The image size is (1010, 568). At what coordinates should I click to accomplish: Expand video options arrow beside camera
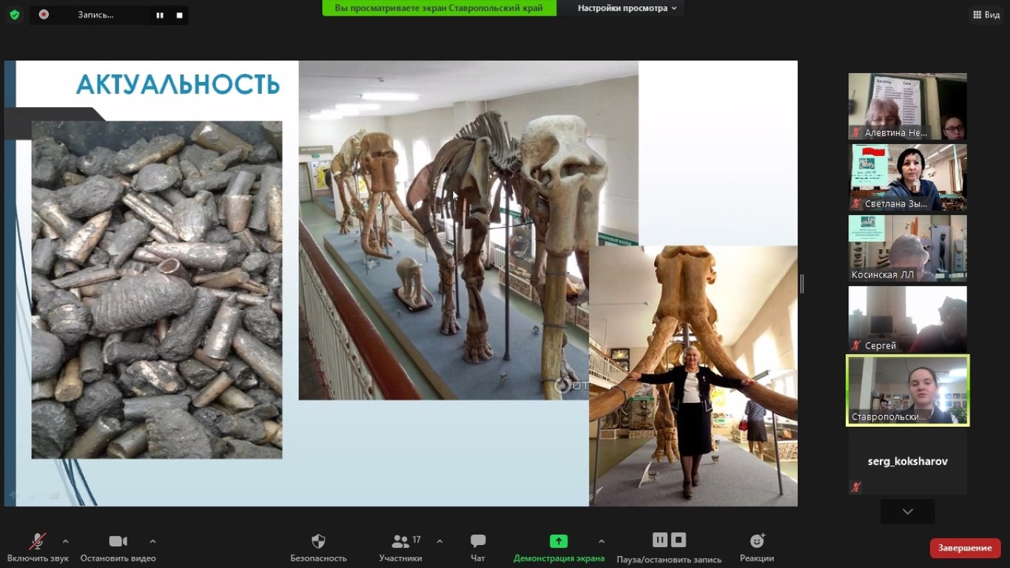click(x=153, y=541)
